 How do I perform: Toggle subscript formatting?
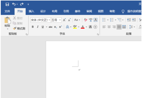tap(56, 27)
